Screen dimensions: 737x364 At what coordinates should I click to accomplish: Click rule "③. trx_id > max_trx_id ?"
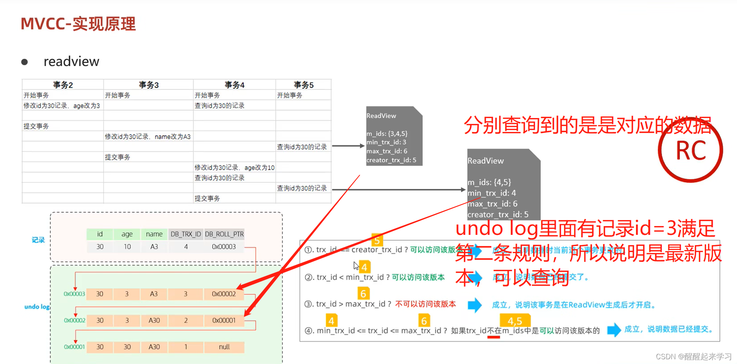tap(348, 304)
